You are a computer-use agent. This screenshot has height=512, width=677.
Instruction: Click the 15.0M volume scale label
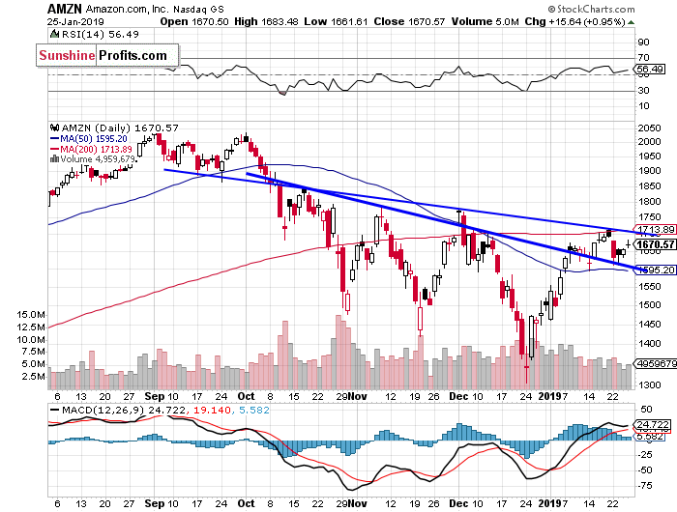pos(31,315)
